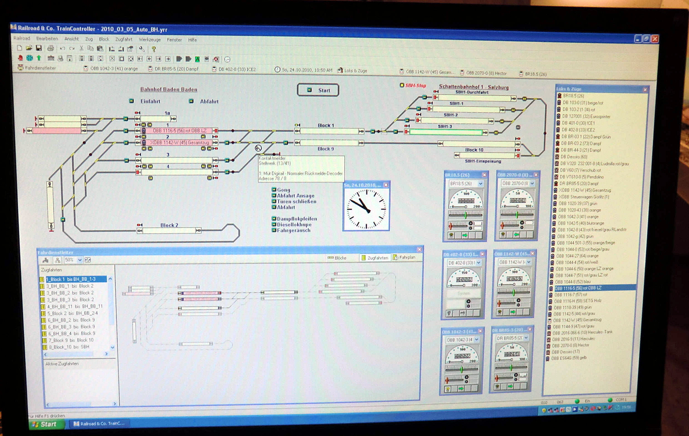
Task: Click the Cut scissors icon
Action: [82, 48]
